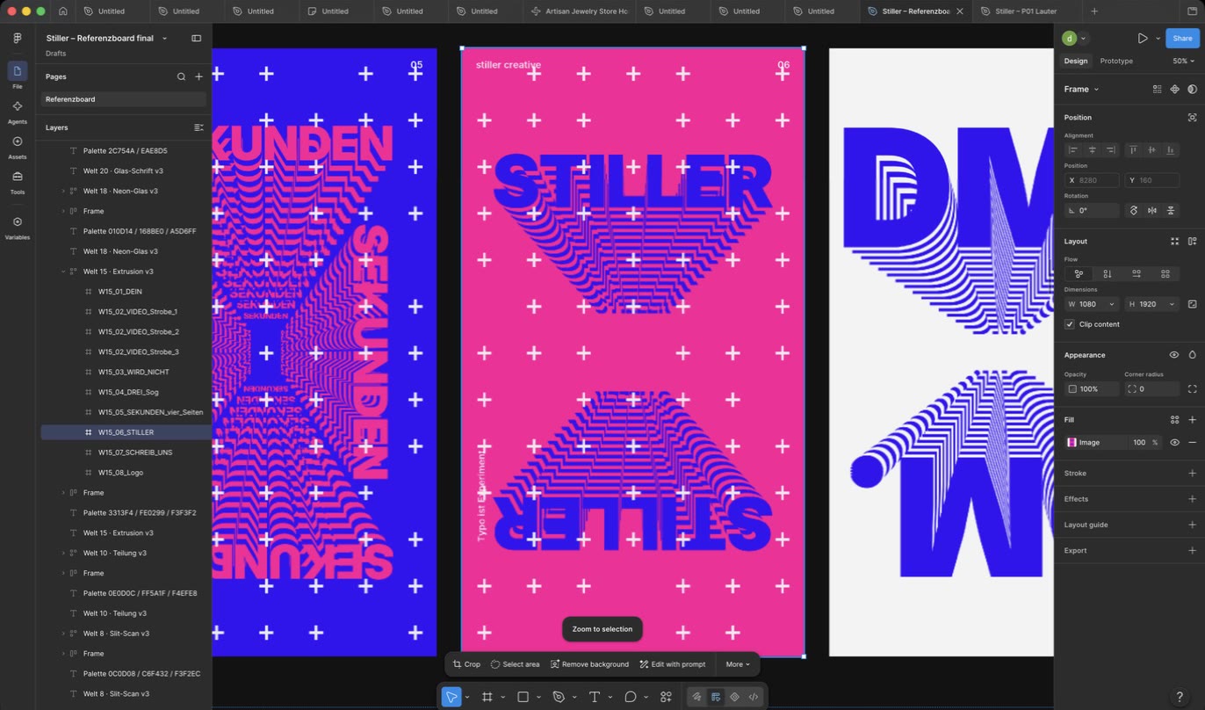Rotate frame 90 degrees
Viewport: 1205px width, 710px height.
[1134, 211]
